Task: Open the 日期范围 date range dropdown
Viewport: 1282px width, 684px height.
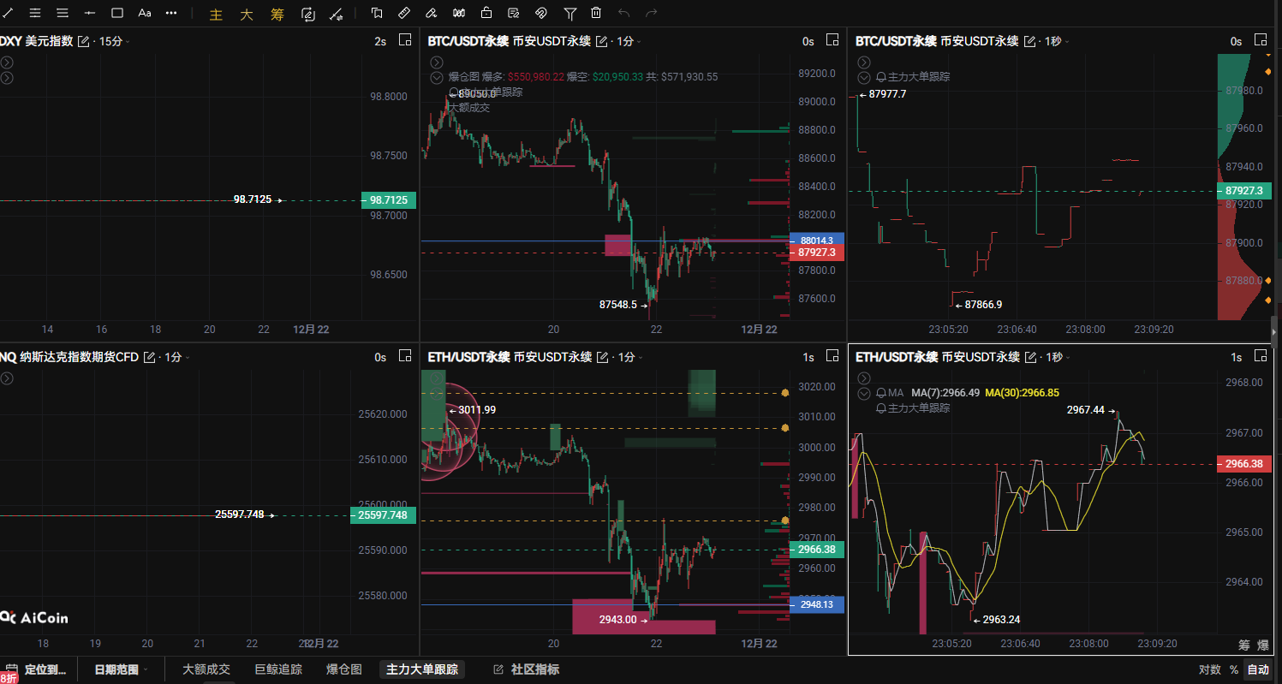Action: pyautogui.click(x=121, y=669)
